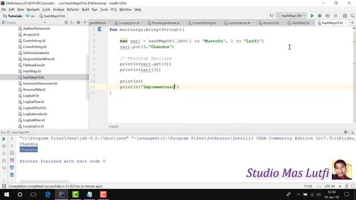Screen dimensions: 356x200
Task: Switch to PerulanganBreak.kt editor tab
Action: 166,23
